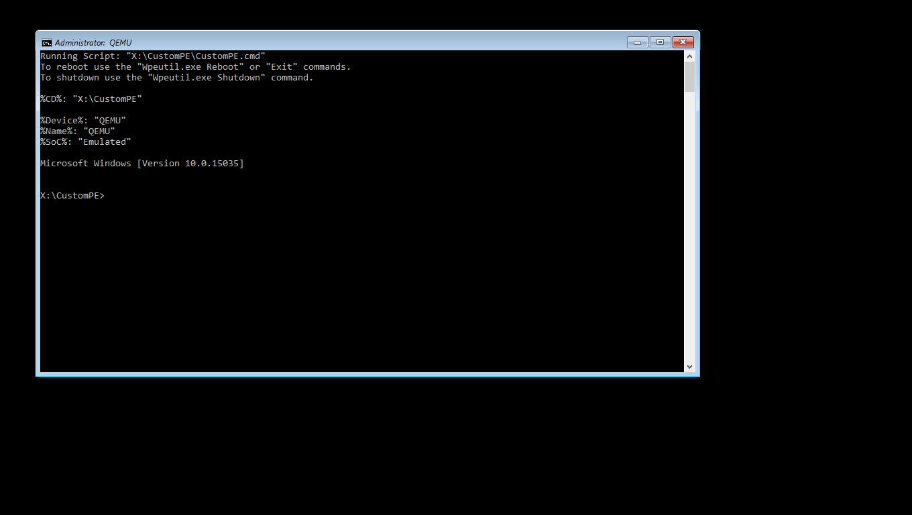The height and width of the screenshot is (515, 912).
Task: Click the scrollbar down arrow
Action: [689, 366]
